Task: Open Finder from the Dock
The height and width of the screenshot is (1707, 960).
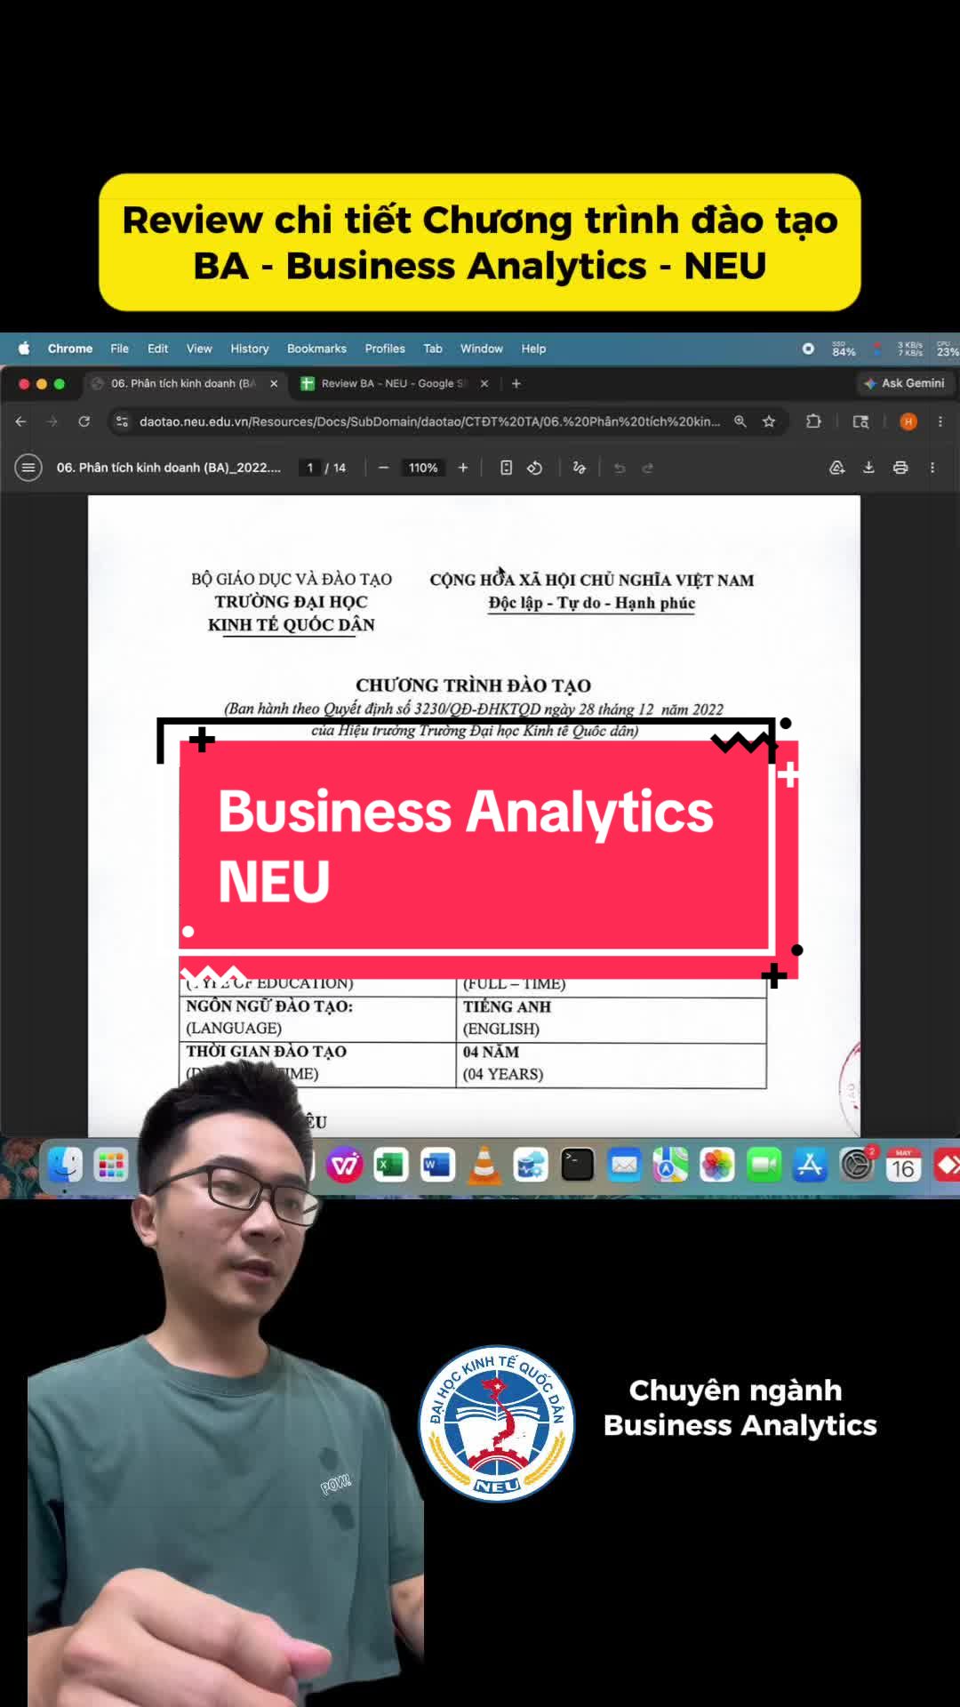Action: pyautogui.click(x=65, y=1164)
